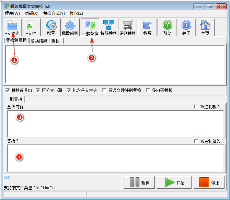Image resolution: width=230 pixels, height=200 pixels.
Task: Select the 特征替换 feature replace mode
Action: pos(109,27)
